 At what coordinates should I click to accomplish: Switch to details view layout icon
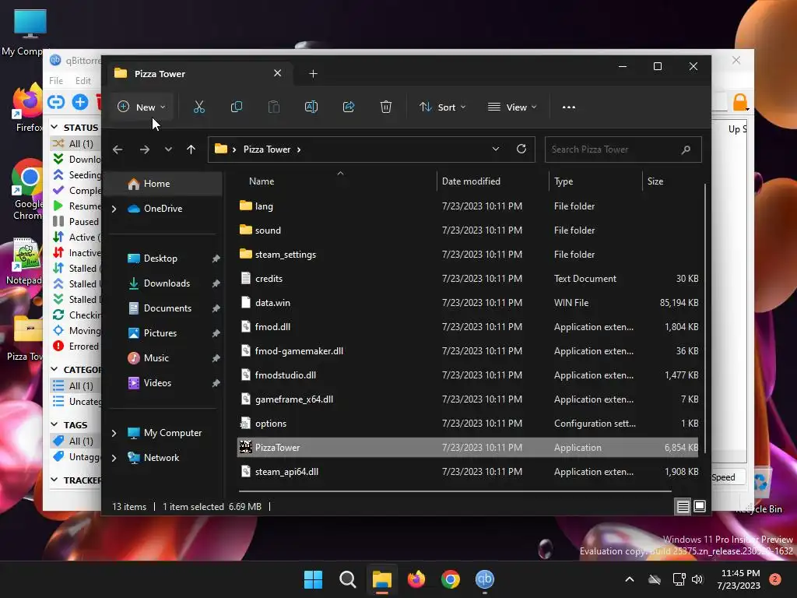(683, 506)
